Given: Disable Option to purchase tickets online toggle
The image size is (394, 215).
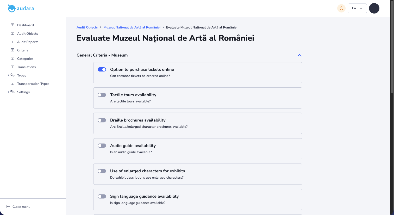Looking at the screenshot, I should pos(102,69).
